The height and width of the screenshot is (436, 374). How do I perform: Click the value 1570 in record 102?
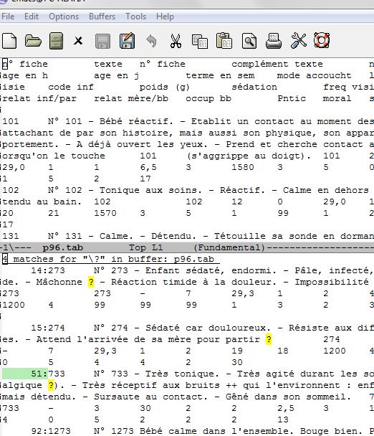coord(105,213)
